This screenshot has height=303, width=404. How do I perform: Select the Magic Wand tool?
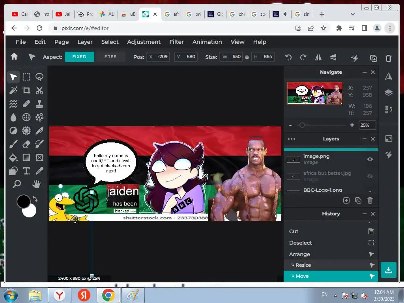(x=13, y=90)
